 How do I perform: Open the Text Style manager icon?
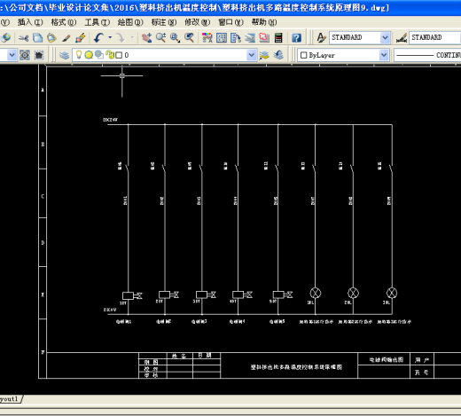tap(321, 38)
